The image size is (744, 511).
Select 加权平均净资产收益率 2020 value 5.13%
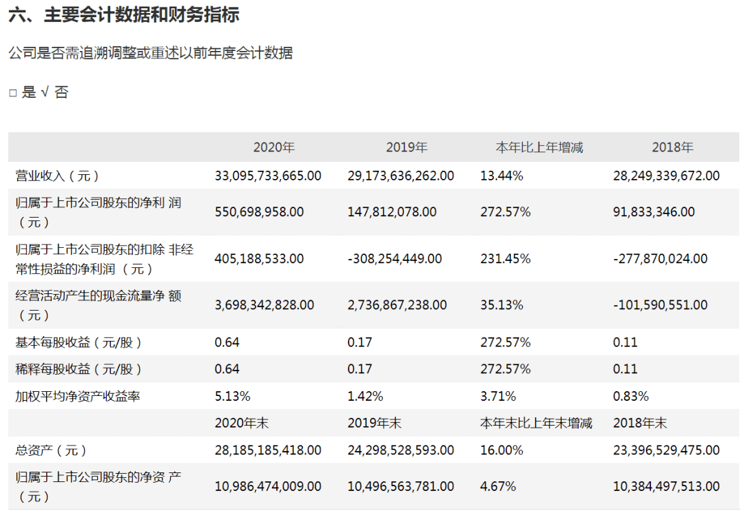pyautogui.click(x=232, y=396)
